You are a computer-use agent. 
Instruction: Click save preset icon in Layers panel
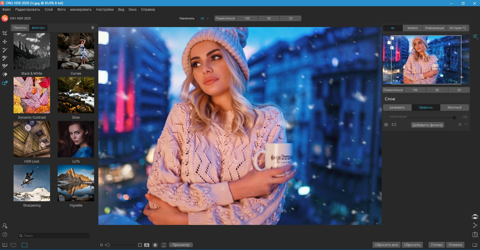coord(386,124)
